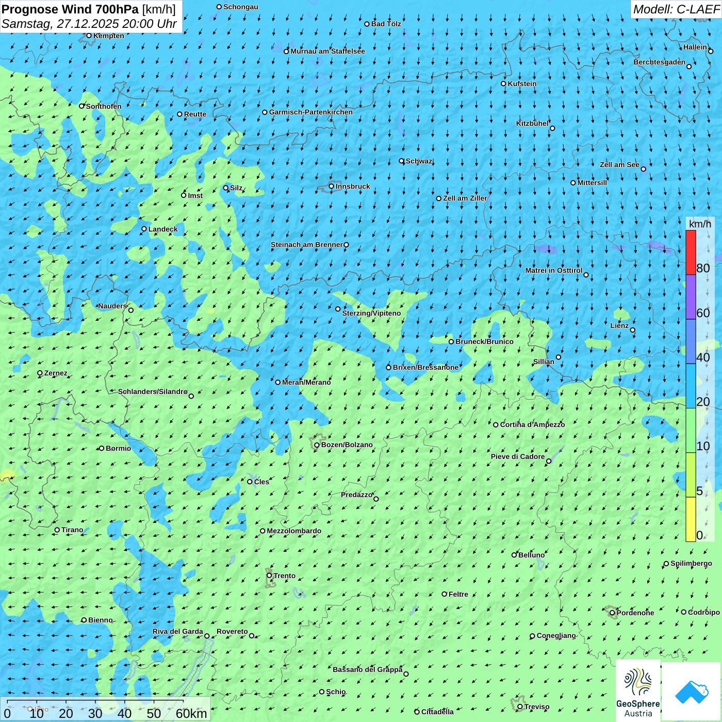Click the Treviso city marker
Viewport: 722px width, 722px height.
[520, 707]
